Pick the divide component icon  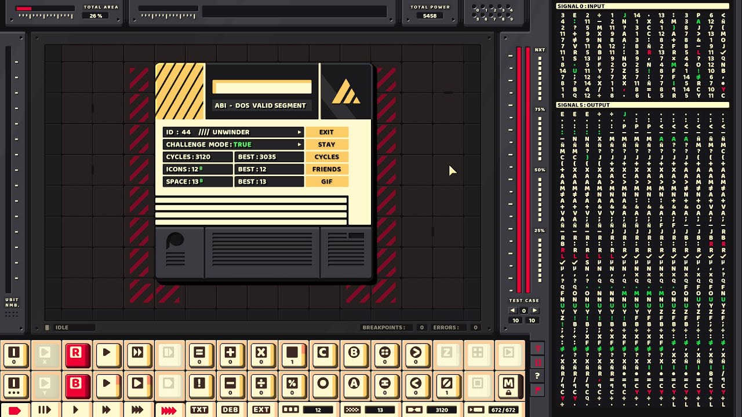261,385
